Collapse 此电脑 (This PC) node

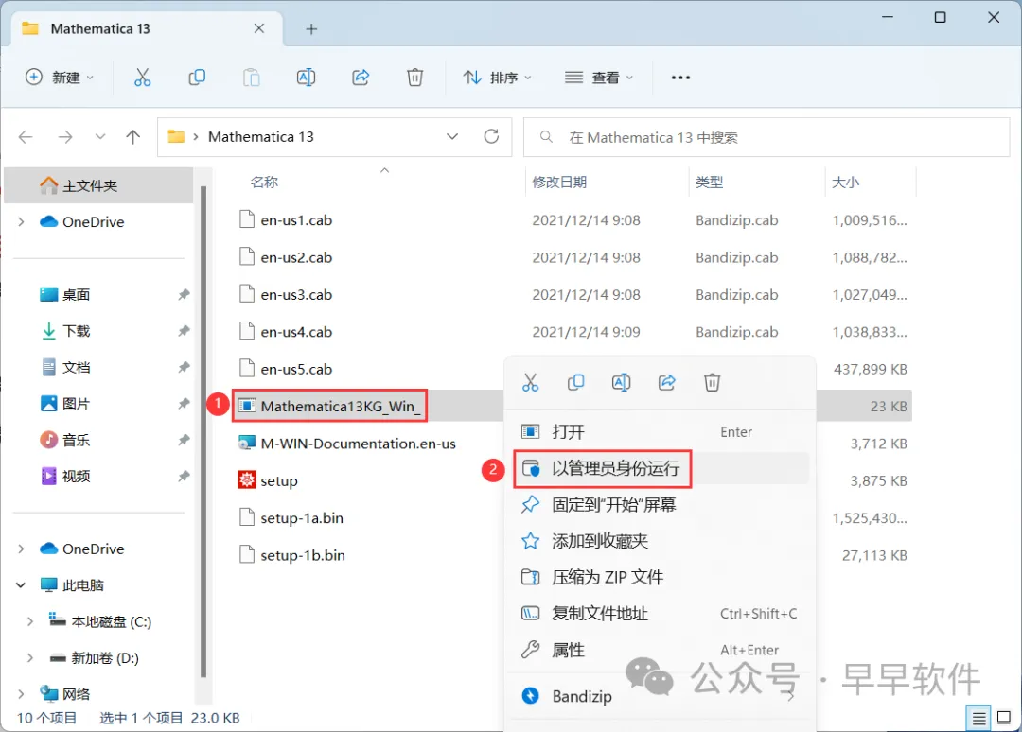(x=21, y=584)
